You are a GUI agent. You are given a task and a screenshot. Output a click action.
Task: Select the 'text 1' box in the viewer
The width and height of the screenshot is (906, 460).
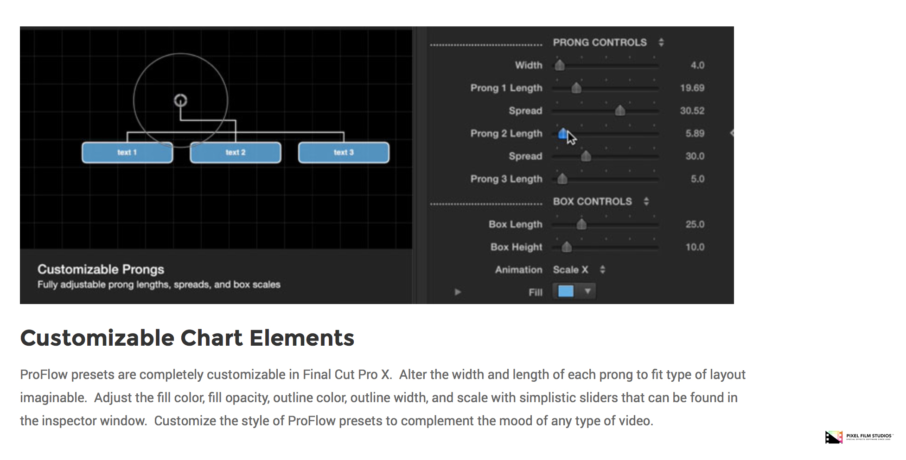coord(128,153)
